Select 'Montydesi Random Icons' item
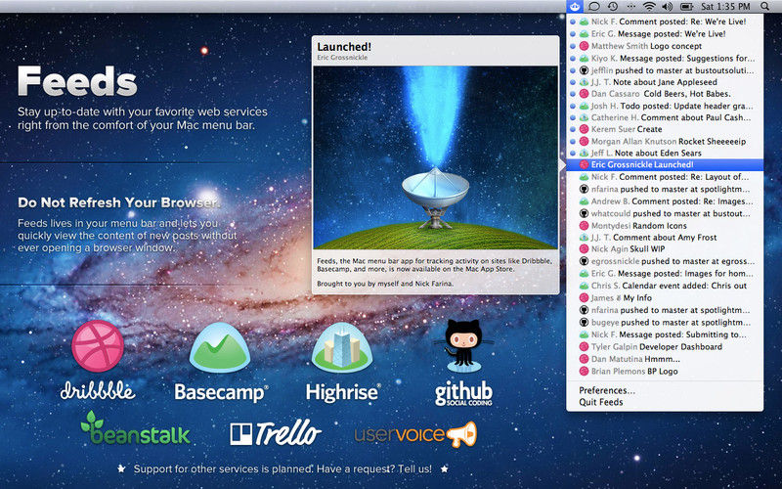The image size is (782, 489). (x=665, y=226)
